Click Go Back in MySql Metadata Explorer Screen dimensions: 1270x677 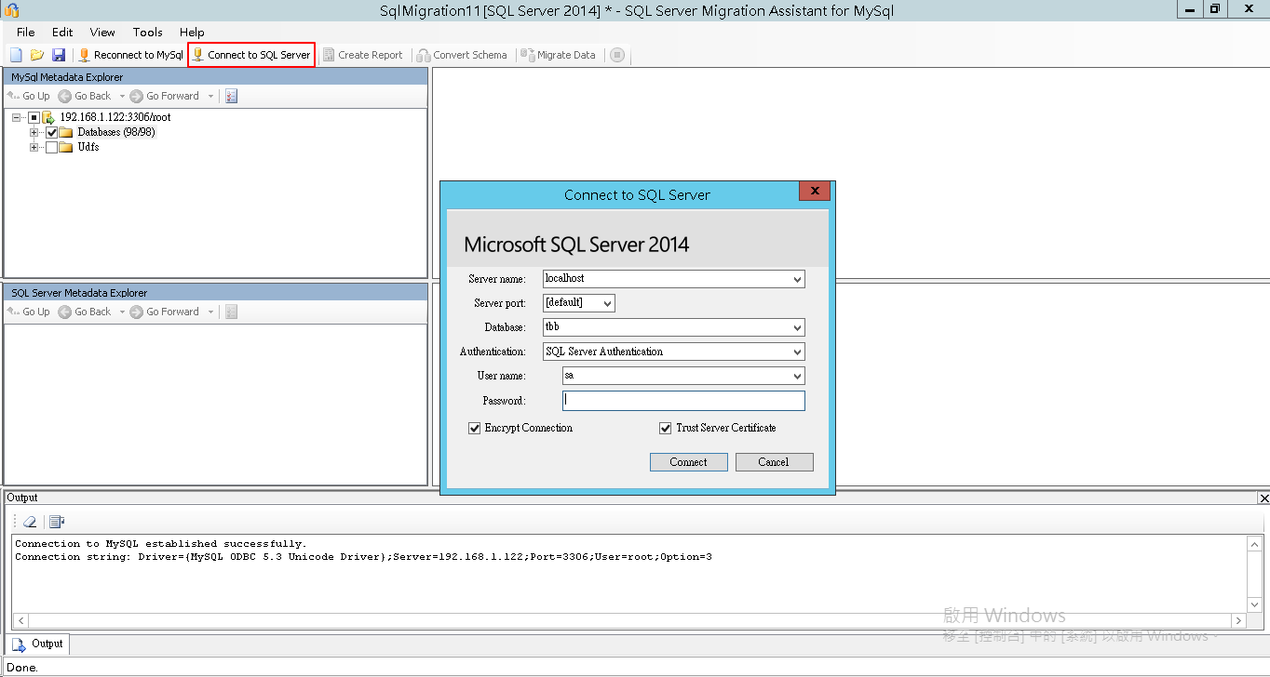click(x=85, y=96)
